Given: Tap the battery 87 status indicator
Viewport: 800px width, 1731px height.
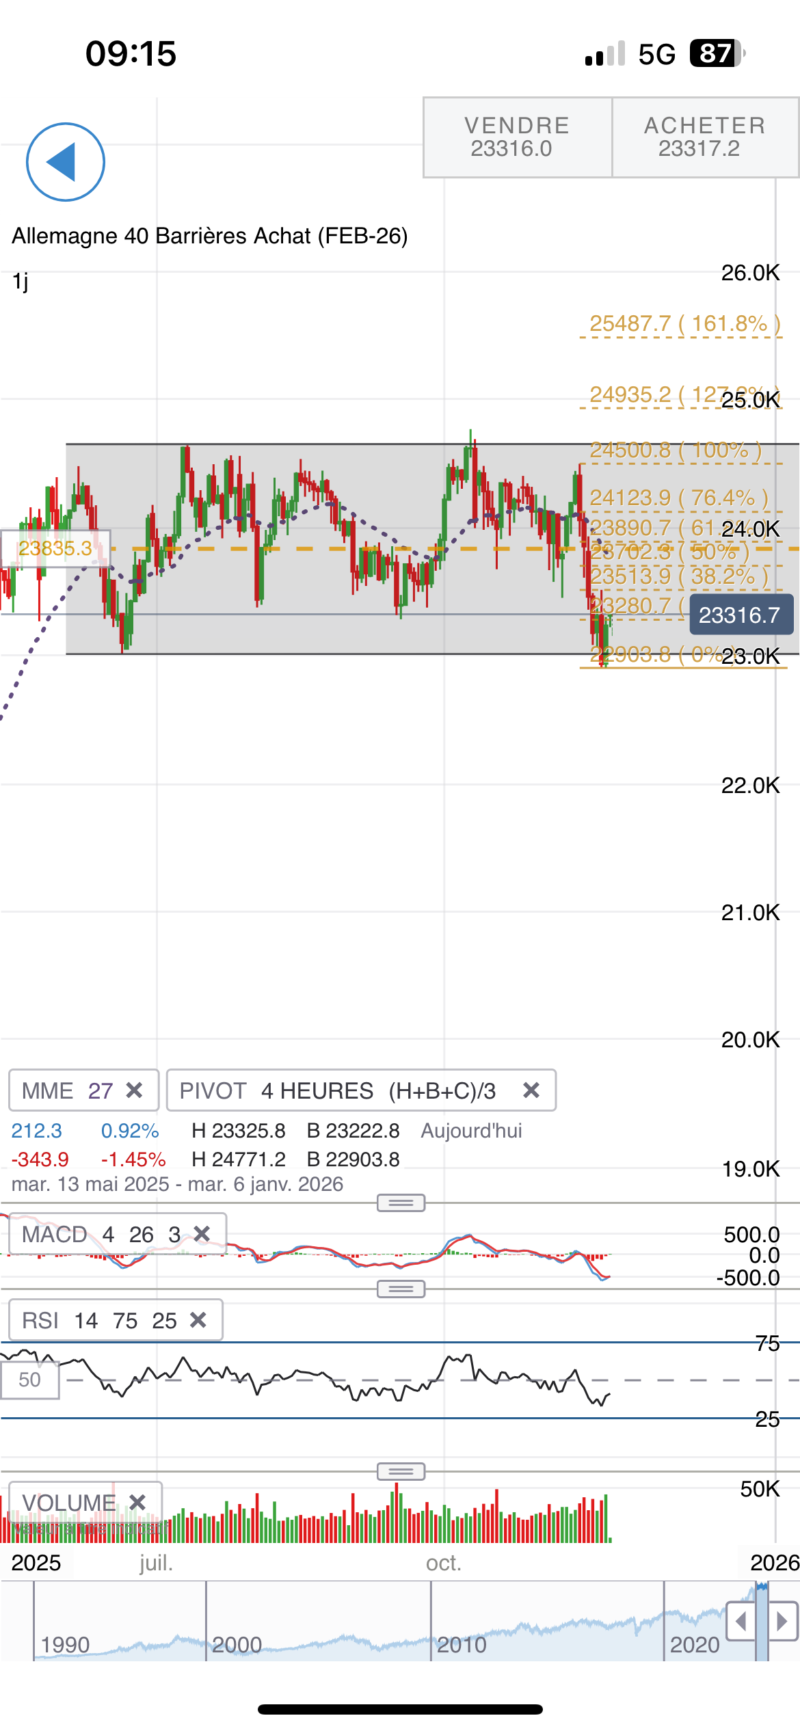Looking at the screenshot, I should click(x=717, y=53).
